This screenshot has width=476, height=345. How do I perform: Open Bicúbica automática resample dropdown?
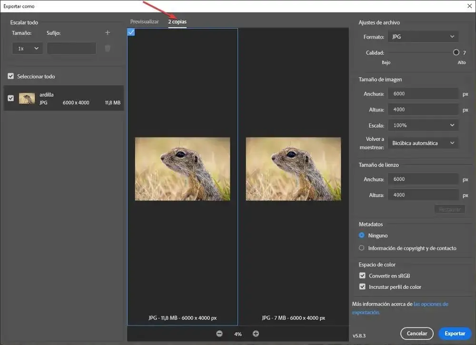[423, 143]
